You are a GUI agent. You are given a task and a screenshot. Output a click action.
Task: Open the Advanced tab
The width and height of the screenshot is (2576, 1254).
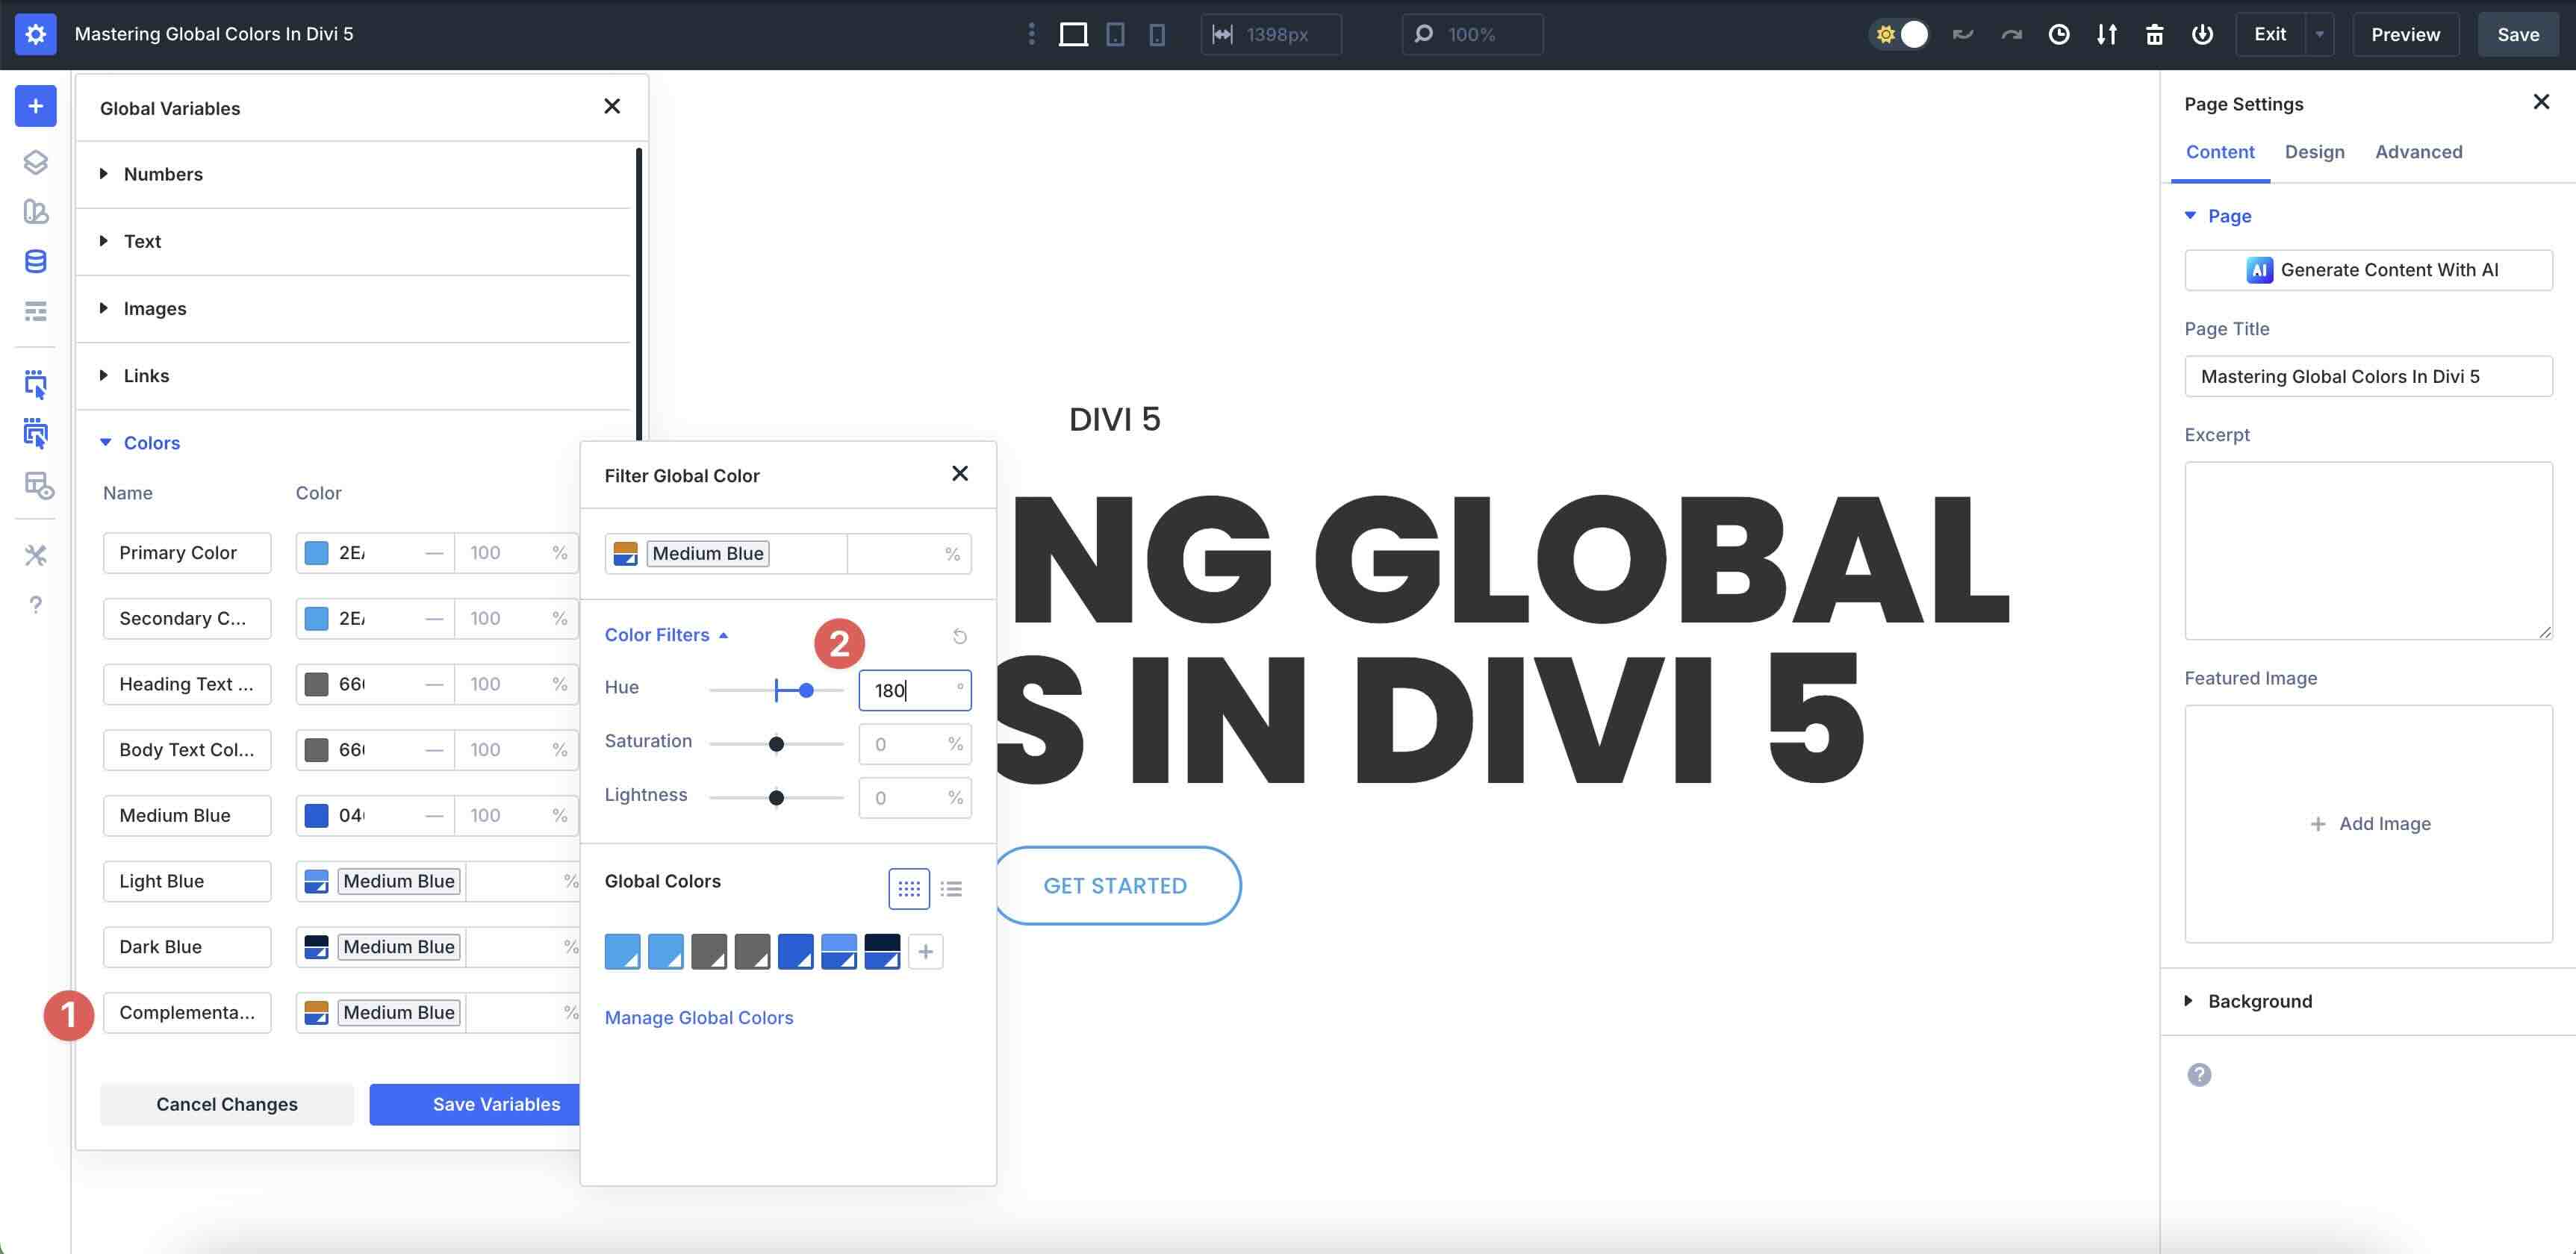click(x=2418, y=152)
